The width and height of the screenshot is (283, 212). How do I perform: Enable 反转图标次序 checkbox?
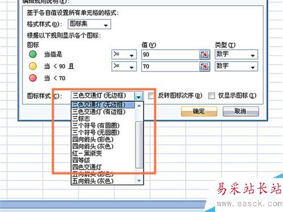tap(151, 96)
